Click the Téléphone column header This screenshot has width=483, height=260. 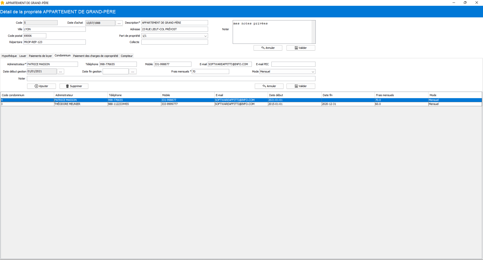click(134, 95)
